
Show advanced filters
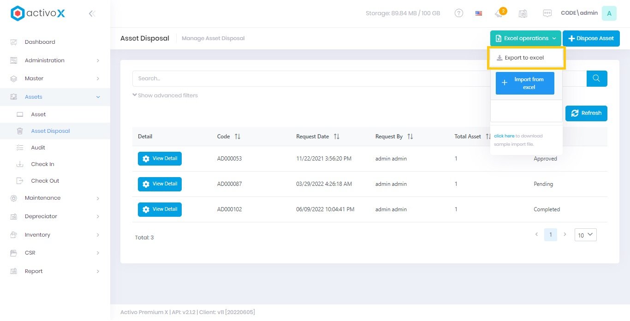[165, 95]
